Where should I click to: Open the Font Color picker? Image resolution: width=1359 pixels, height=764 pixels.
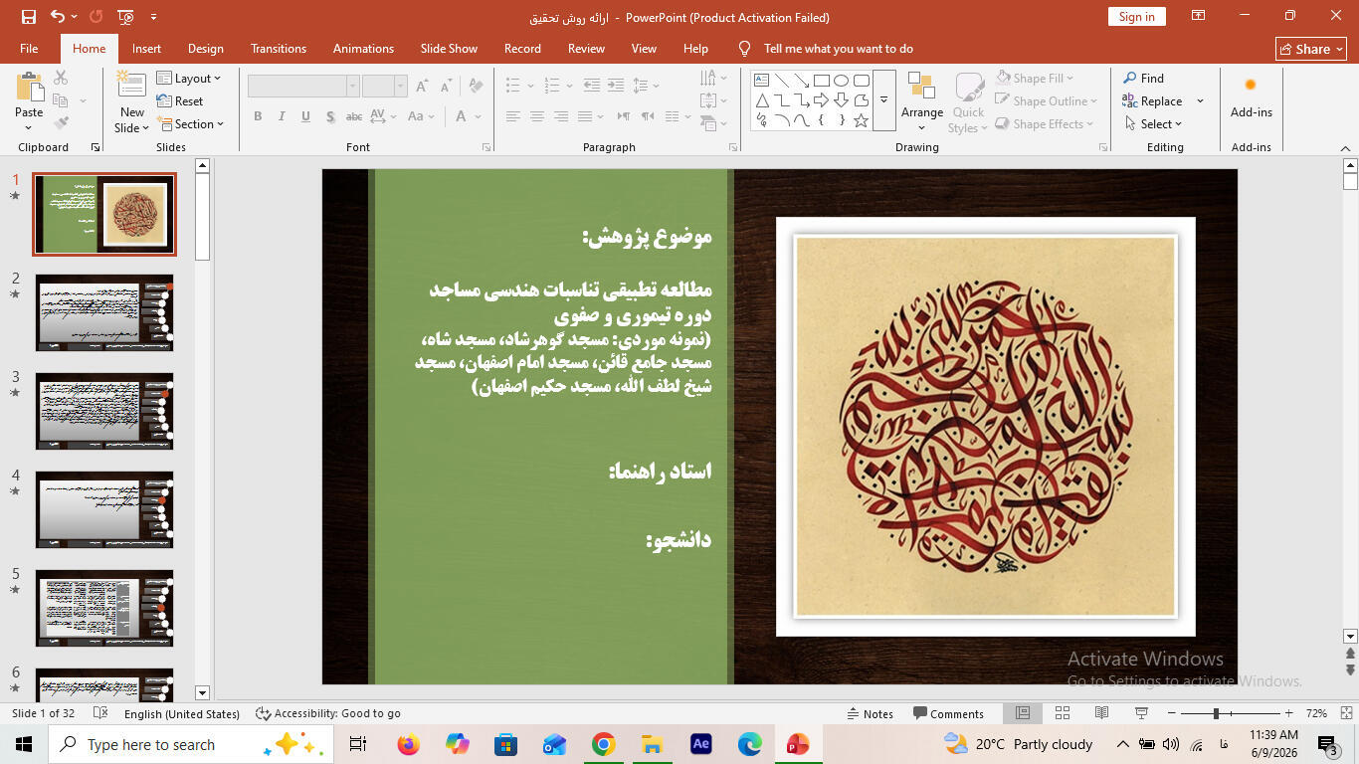tap(463, 116)
